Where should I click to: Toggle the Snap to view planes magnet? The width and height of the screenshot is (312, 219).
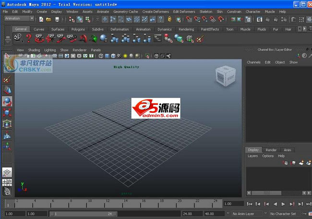213,19
